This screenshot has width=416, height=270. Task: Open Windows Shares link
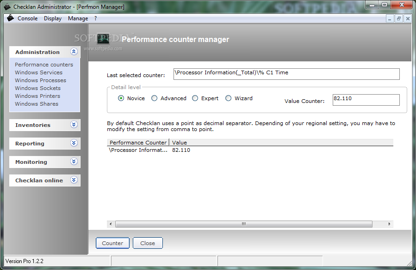pos(37,104)
